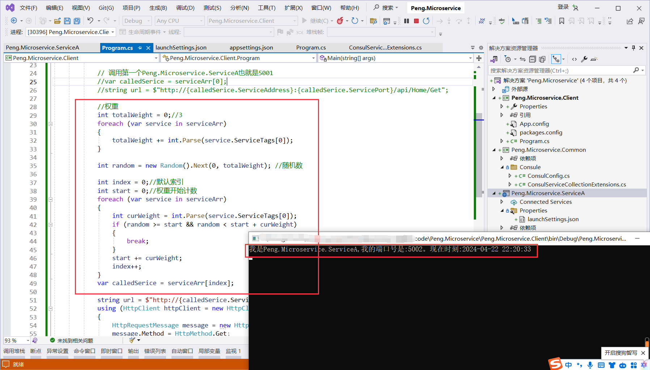Open the 93 % zoom level dropdown
The width and height of the screenshot is (650, 370).
click(x=17, y=340)
